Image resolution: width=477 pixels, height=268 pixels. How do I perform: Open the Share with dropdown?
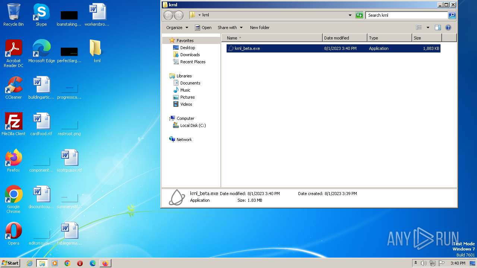[x=230, y=28]
